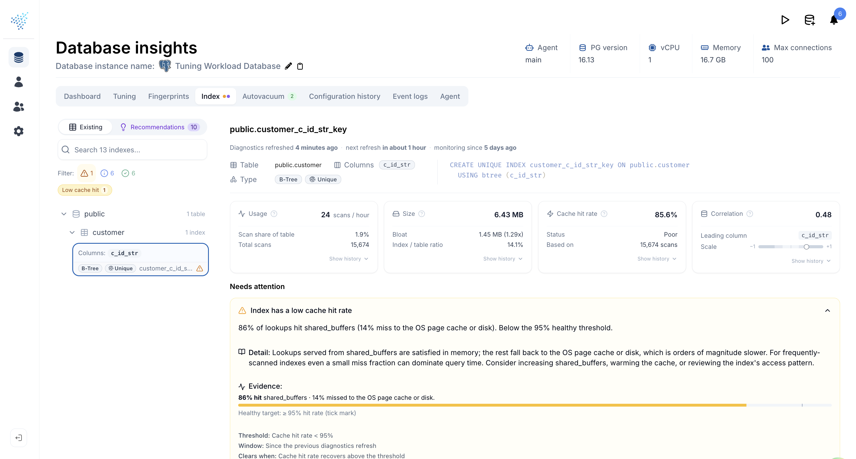
Task: Open the databases sidebar icon
Action: 18,57
